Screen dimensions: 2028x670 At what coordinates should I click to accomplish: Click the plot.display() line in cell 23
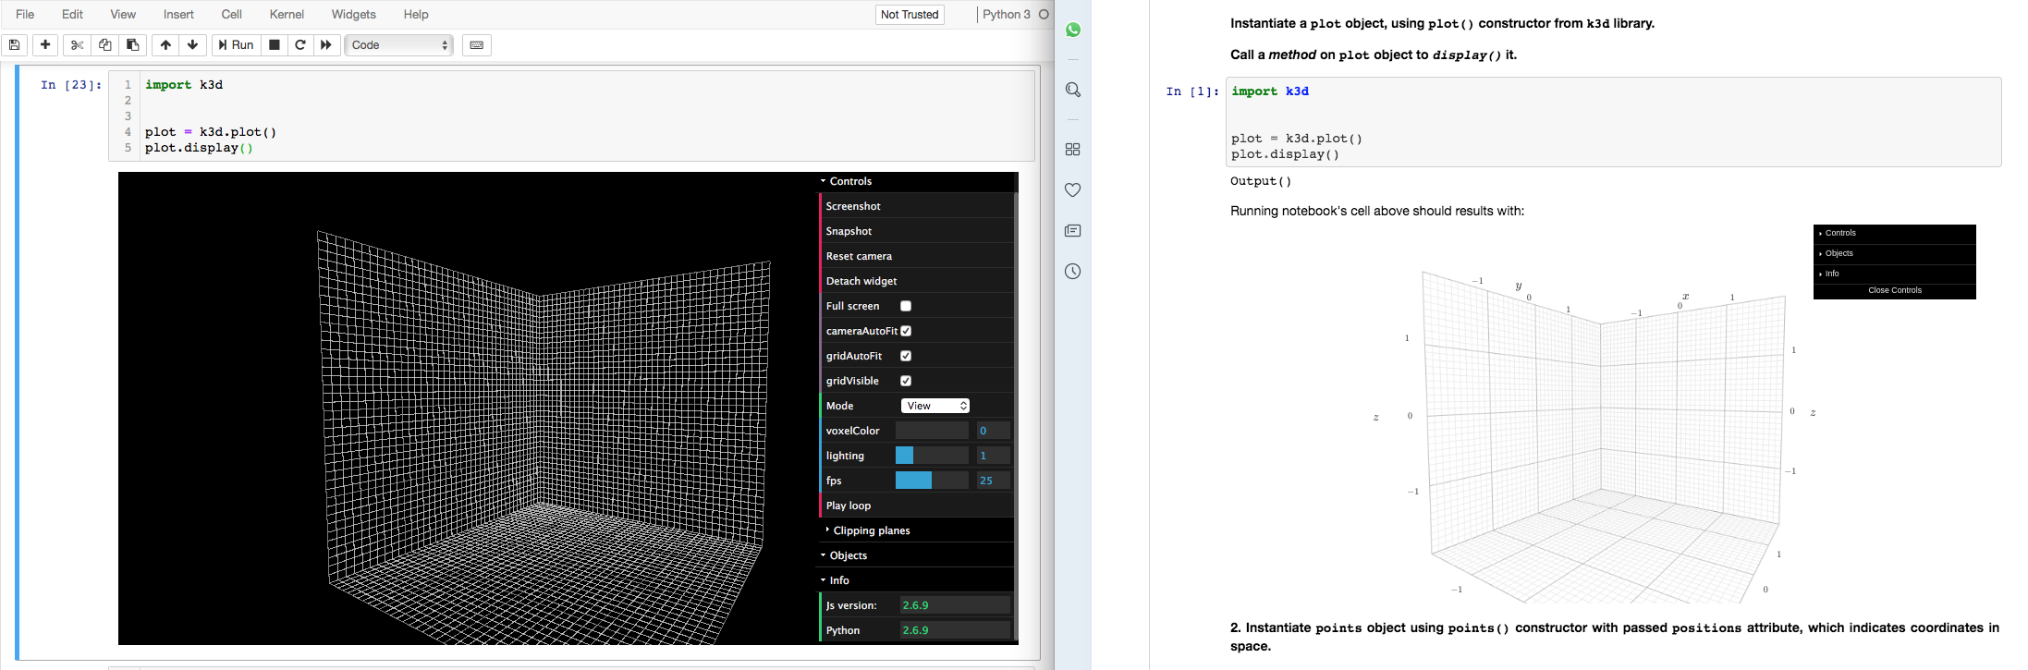point(199,148)
